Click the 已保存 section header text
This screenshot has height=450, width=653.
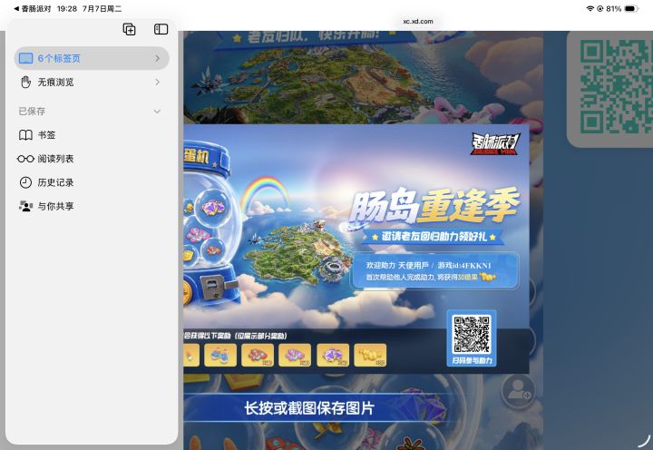pos(32,112)
